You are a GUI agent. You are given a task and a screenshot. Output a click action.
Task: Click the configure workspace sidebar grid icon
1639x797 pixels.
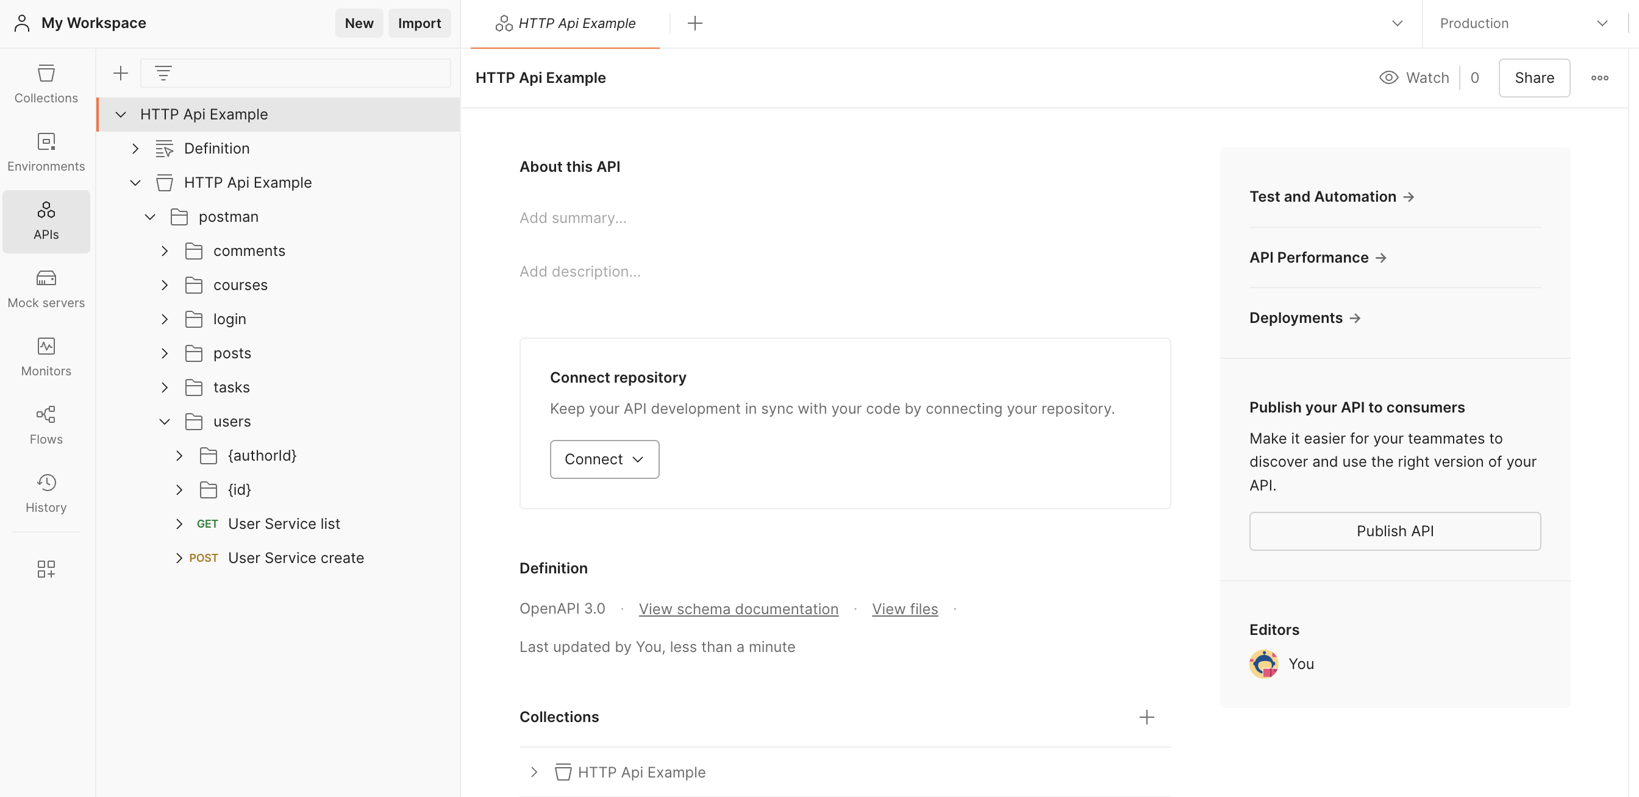[x=46, y=568]
